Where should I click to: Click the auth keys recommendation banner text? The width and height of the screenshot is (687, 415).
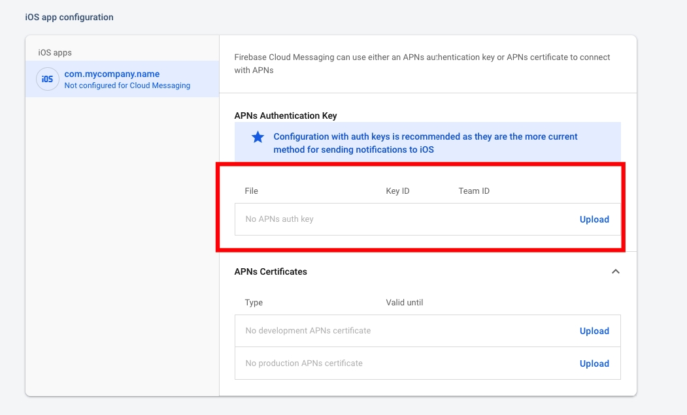tap(425, 143)
